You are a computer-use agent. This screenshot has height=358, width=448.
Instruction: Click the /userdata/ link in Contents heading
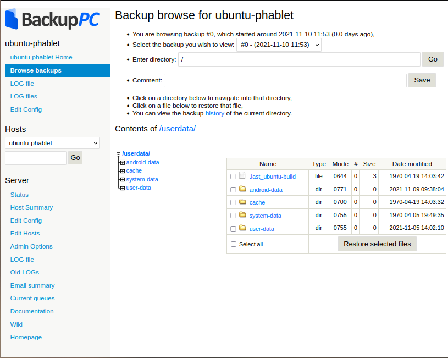pos(178,129)
